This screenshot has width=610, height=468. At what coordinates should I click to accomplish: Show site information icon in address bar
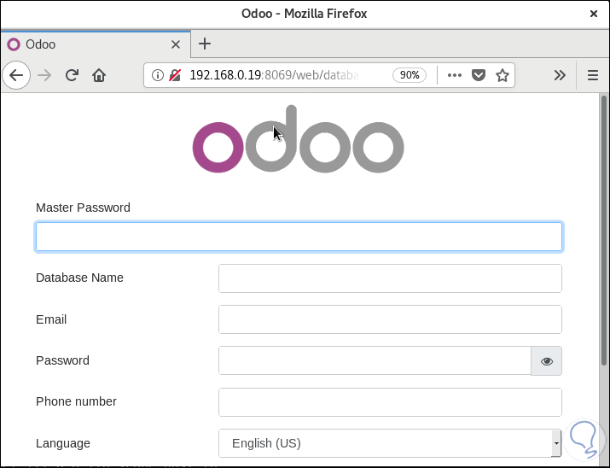pyautogui.click(x=157, y=75)
